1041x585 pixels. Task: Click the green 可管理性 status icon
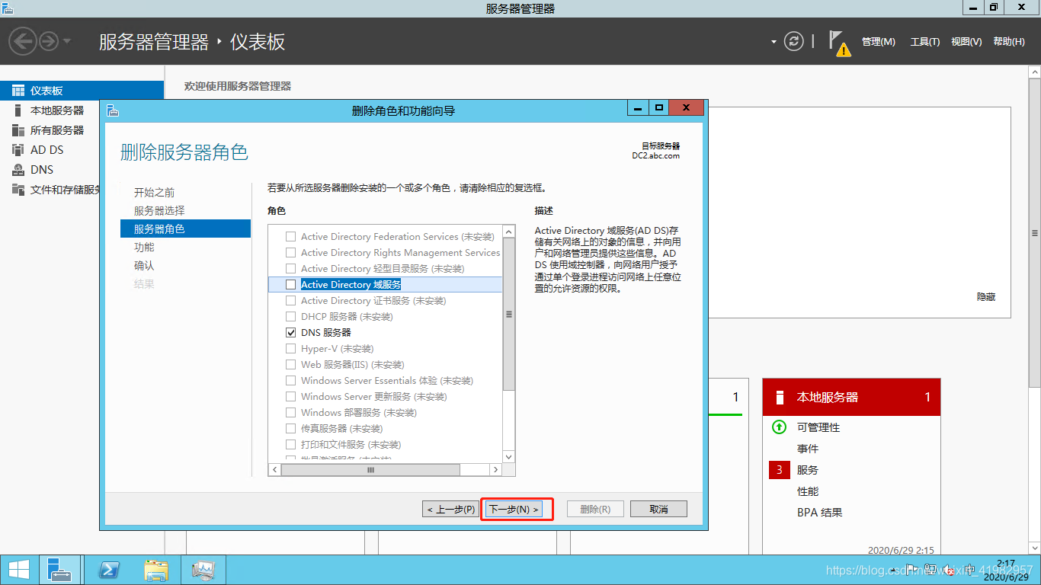pos(779,427)
